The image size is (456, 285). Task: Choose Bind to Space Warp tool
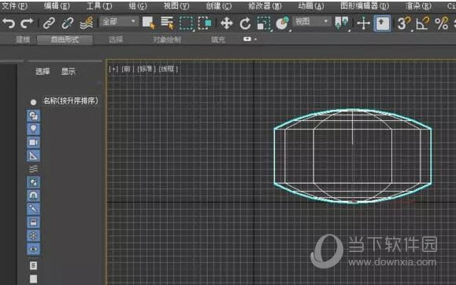87,23
